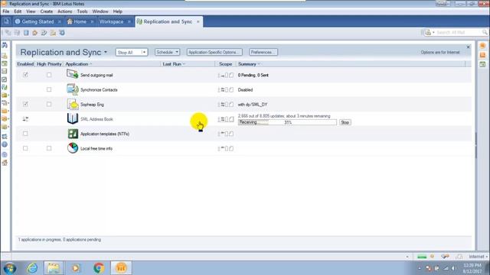
Task: Open the checkbox To Do icon in left sidebar
Action: (x=5, y=79)
